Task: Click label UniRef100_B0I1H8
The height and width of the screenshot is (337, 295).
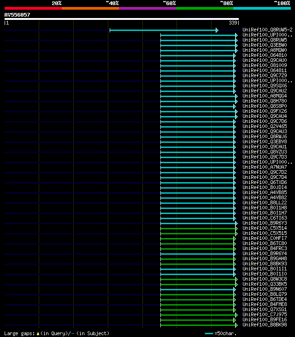Action: pyautogui.click(x=265, y=208)
